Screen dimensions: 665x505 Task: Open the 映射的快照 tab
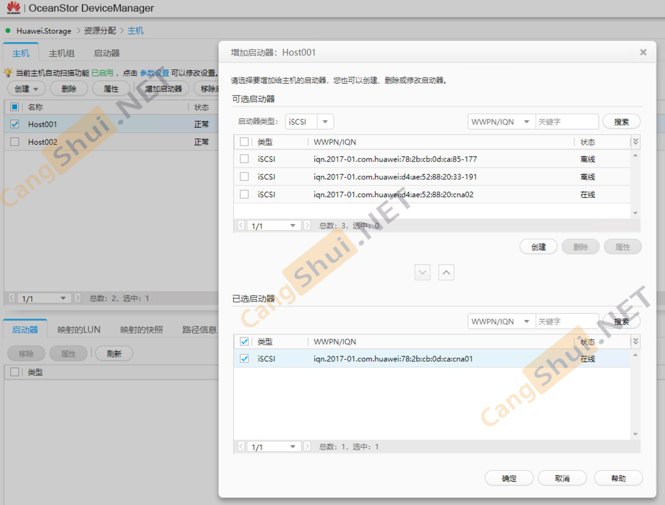click(x=141, y=330)
